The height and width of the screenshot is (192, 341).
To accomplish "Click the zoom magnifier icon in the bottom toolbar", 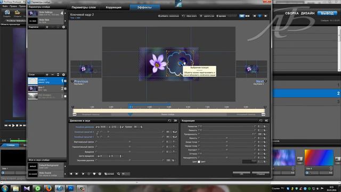I will 118,174.
